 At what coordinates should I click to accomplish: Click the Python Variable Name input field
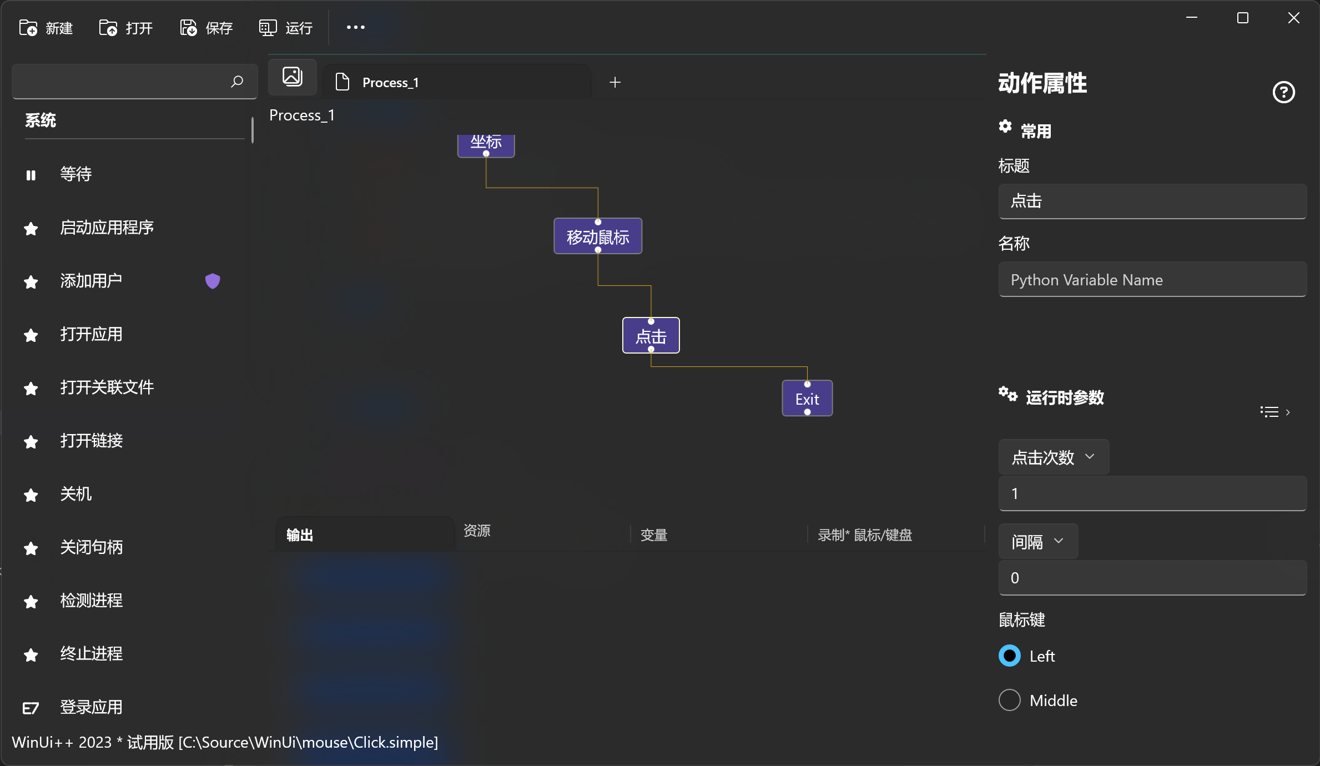point(1152,280)
